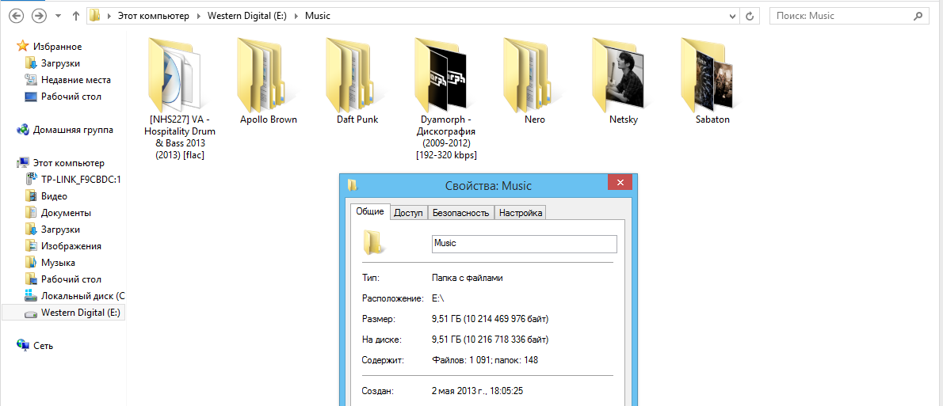This screenshot has height=406, width=943.
Task: Open 'TP-LINK_F9CBDC:1' network device
Action: click(74, 179)
